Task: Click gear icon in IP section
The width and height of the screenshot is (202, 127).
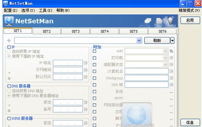Action: coord(9,79)
